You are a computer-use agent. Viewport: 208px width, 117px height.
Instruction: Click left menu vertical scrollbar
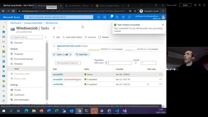(47, 71)
